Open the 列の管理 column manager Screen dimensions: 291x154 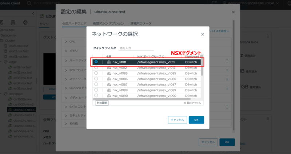pyautogui.click(x=102, y=103)
